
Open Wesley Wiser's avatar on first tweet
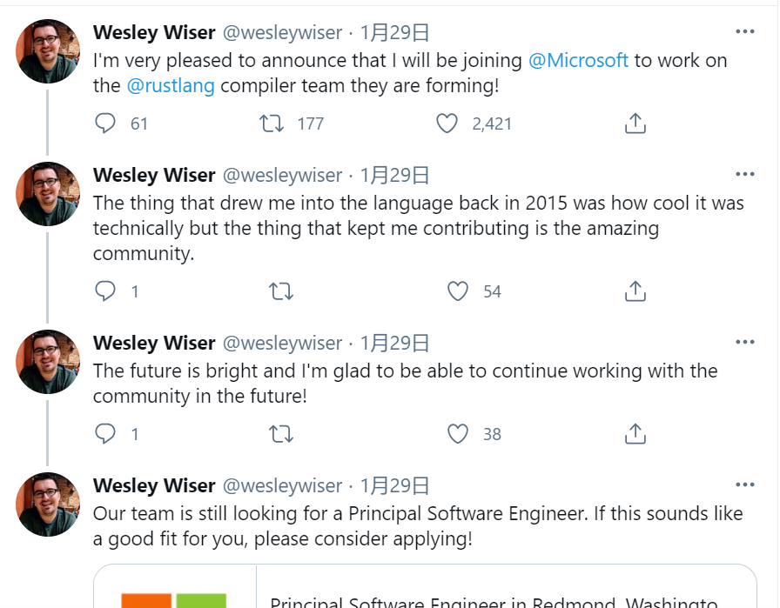[x=48, y=51]
